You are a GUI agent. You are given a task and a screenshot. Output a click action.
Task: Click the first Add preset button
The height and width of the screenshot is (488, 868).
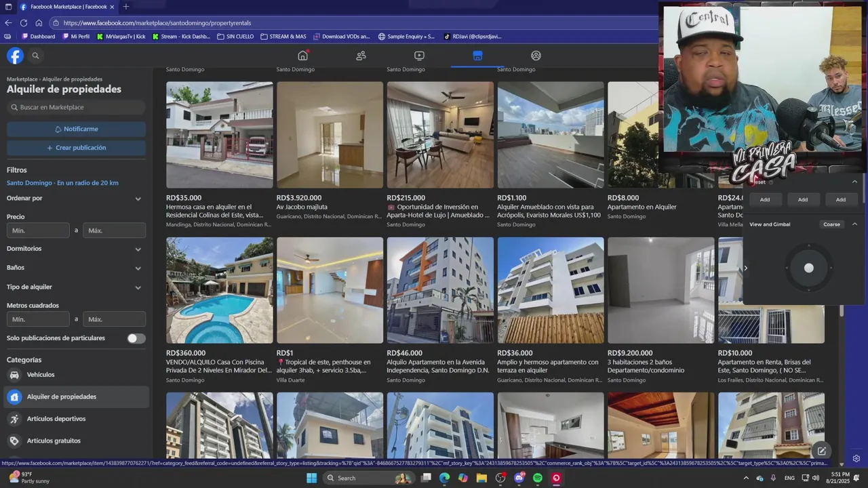[765, 199]
